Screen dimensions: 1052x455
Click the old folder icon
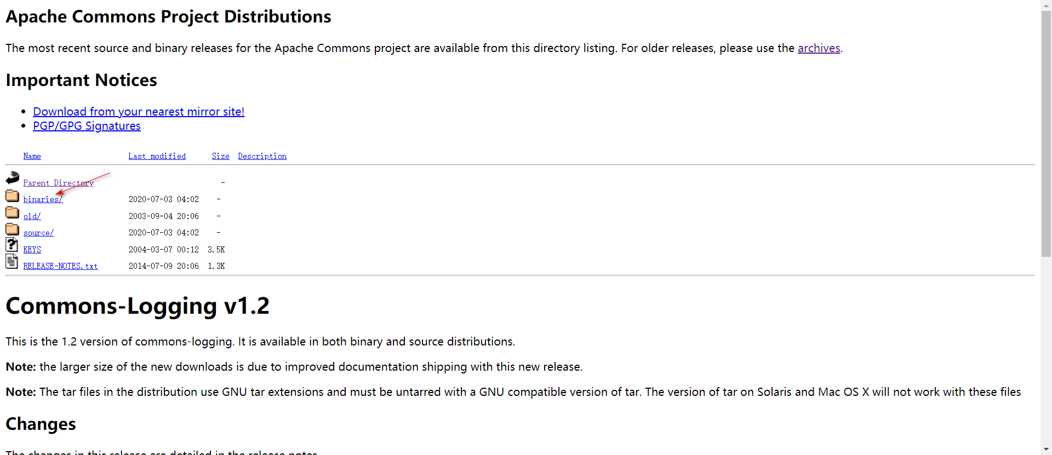(12, 212)
